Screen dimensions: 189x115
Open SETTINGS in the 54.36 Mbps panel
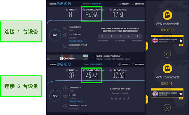click(138, 4)
